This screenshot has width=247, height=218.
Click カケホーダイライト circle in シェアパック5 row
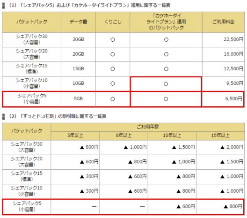pos(166,99)
